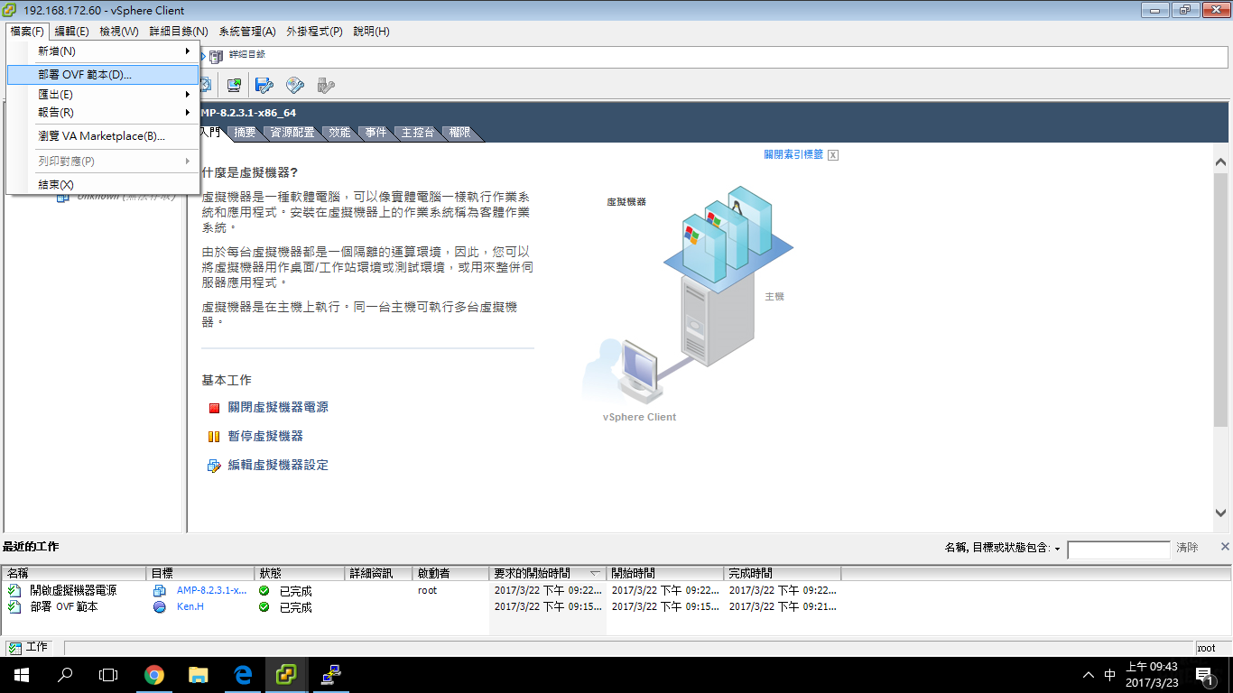Click the 工作 tasks icon in status bar
Image resolution: width=1233 pixels, height=693 pixels.
click(x=15, y=647)
